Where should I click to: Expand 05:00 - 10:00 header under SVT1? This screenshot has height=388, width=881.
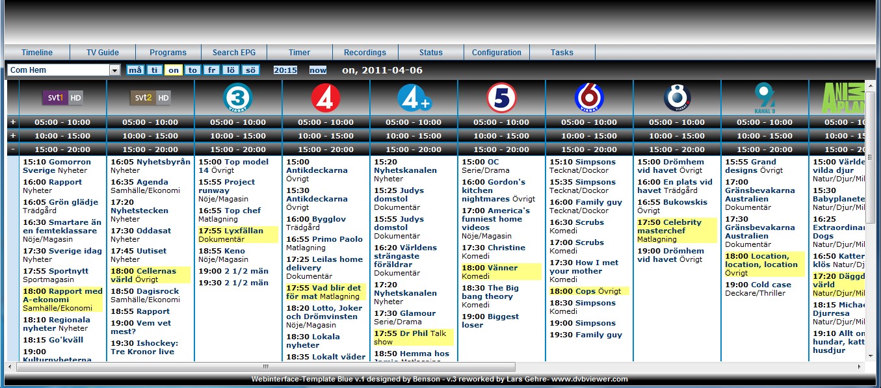(62, 122)
